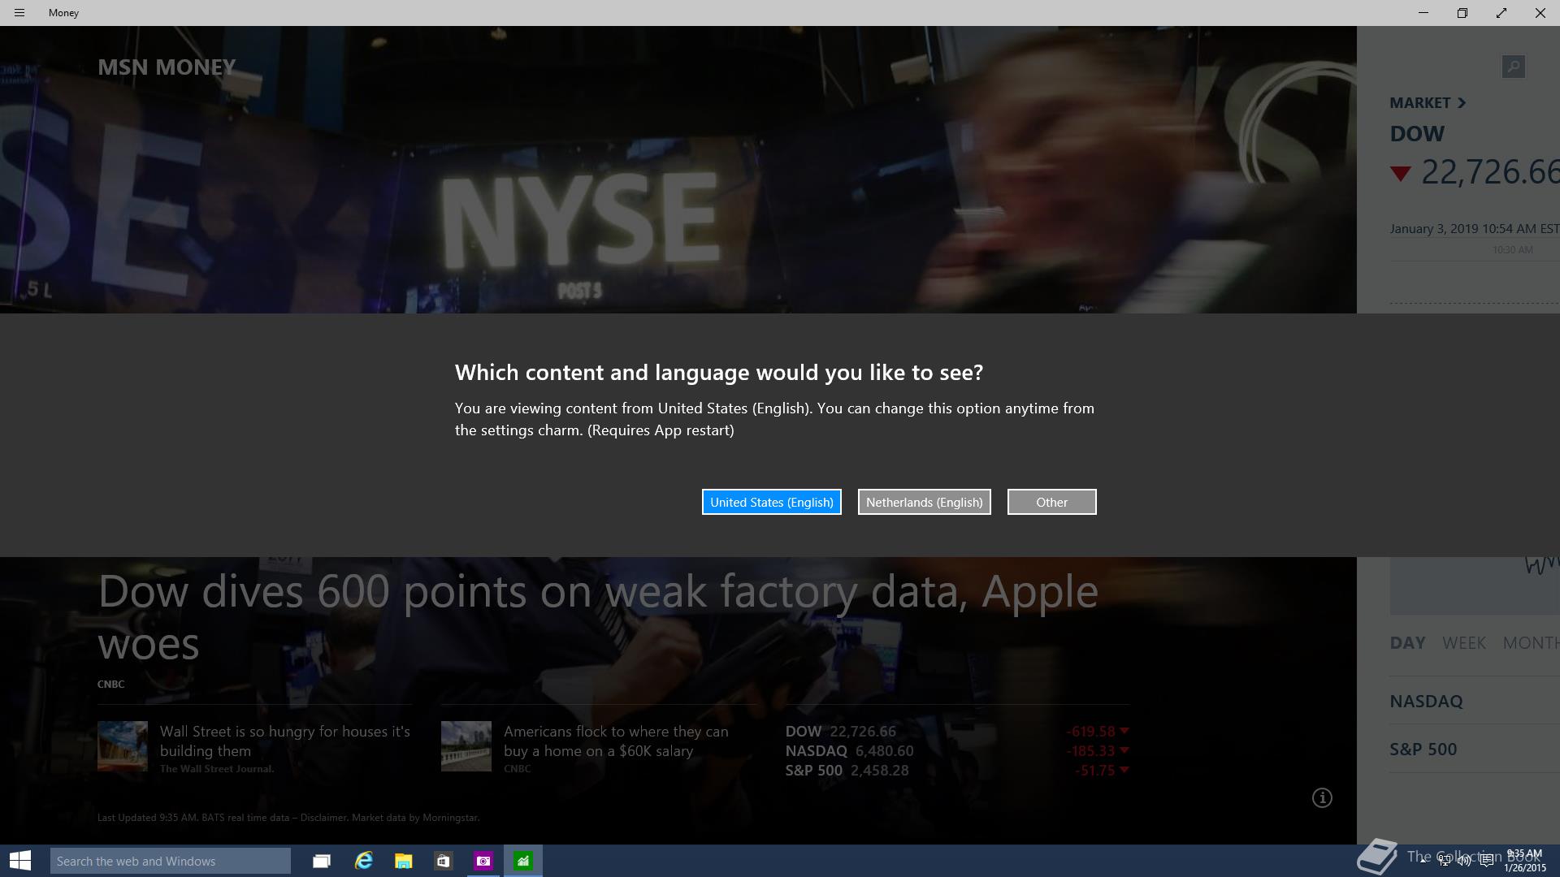Open the Action Center notifications icon
Screen dimensions: 1560x877
(x=1486, y=861)
